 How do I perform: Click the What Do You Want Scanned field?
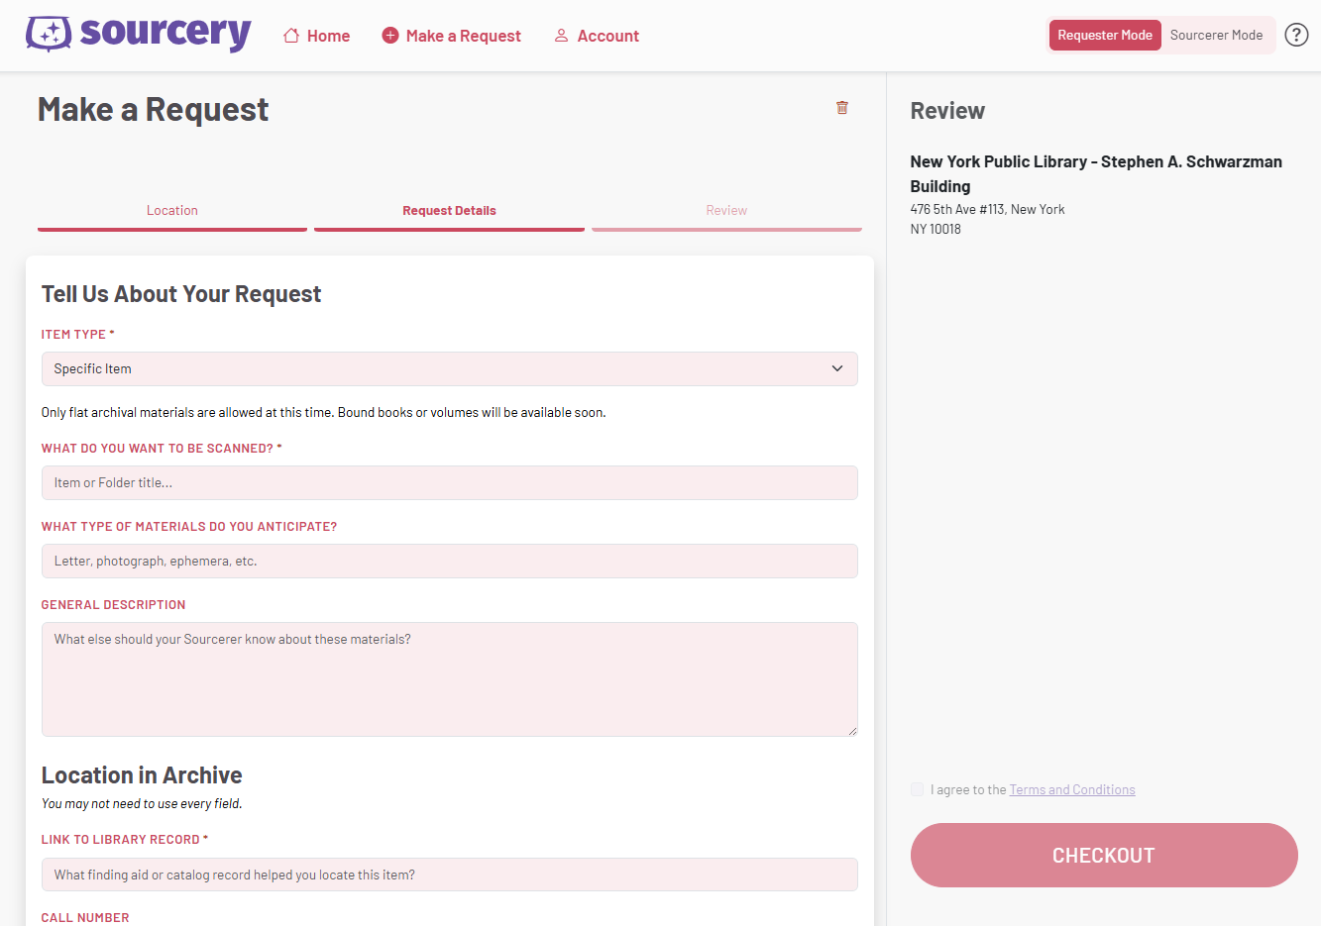coord(449,482)
